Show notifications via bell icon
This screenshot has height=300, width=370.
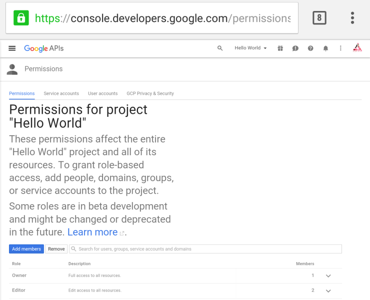[x=325, y=48]
